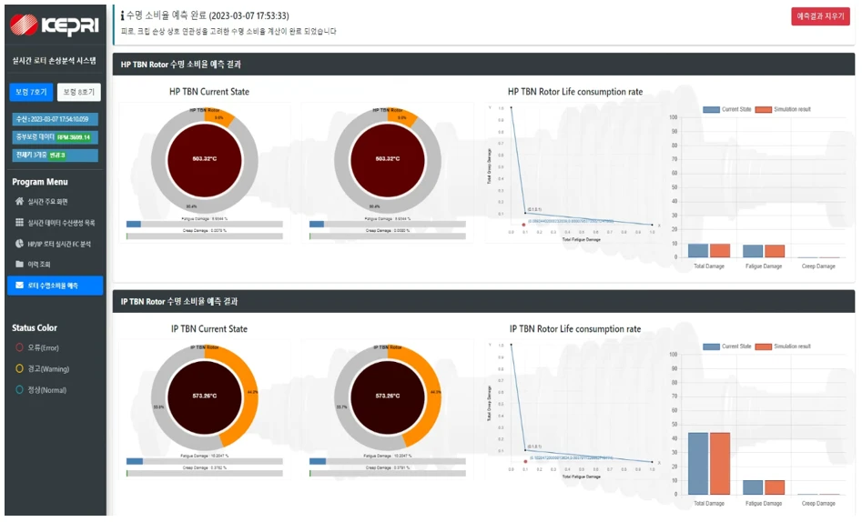The image size is (862, 522).
Task: Click blue Total Damage bar in HP chart
Action: click(698, 251)
